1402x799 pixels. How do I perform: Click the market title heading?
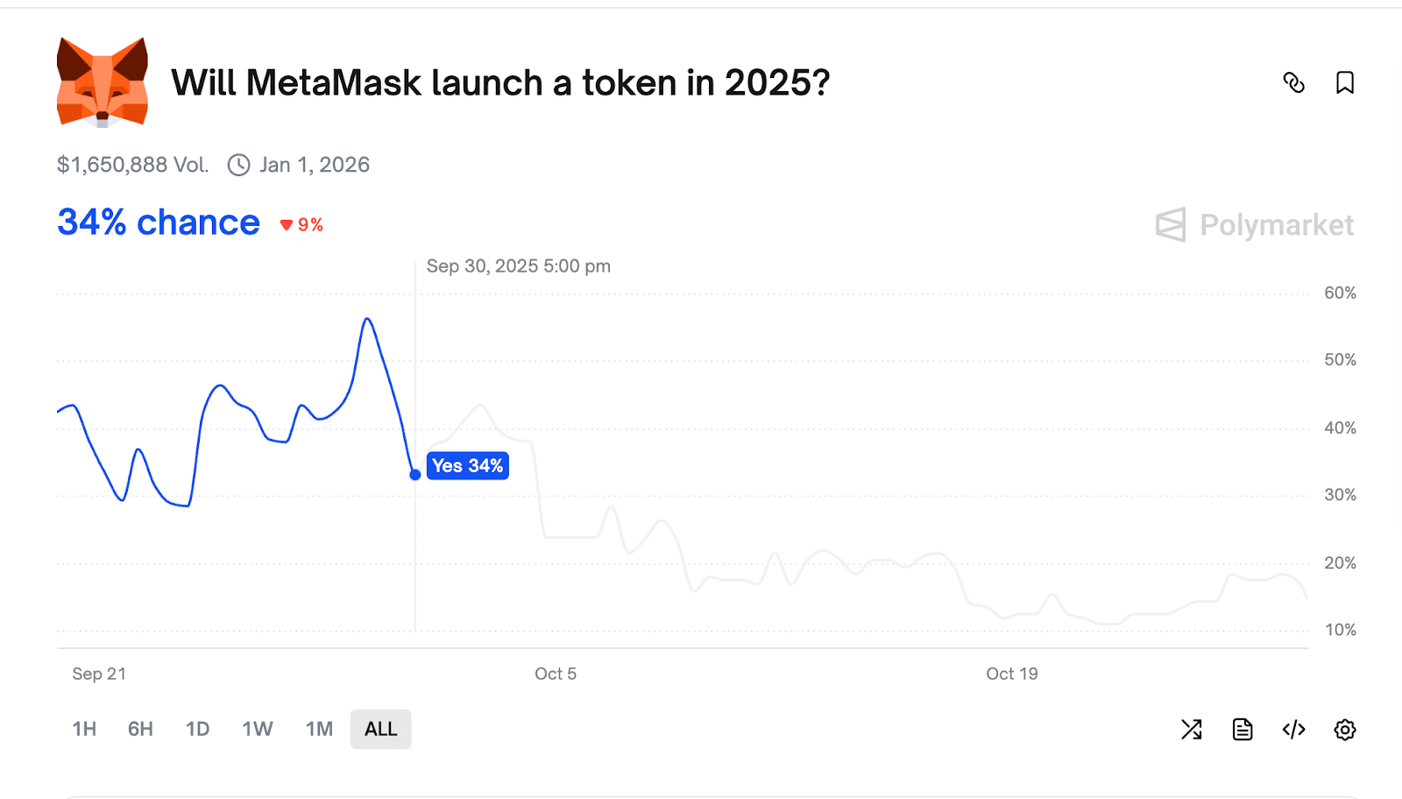[x=500, y=83]
